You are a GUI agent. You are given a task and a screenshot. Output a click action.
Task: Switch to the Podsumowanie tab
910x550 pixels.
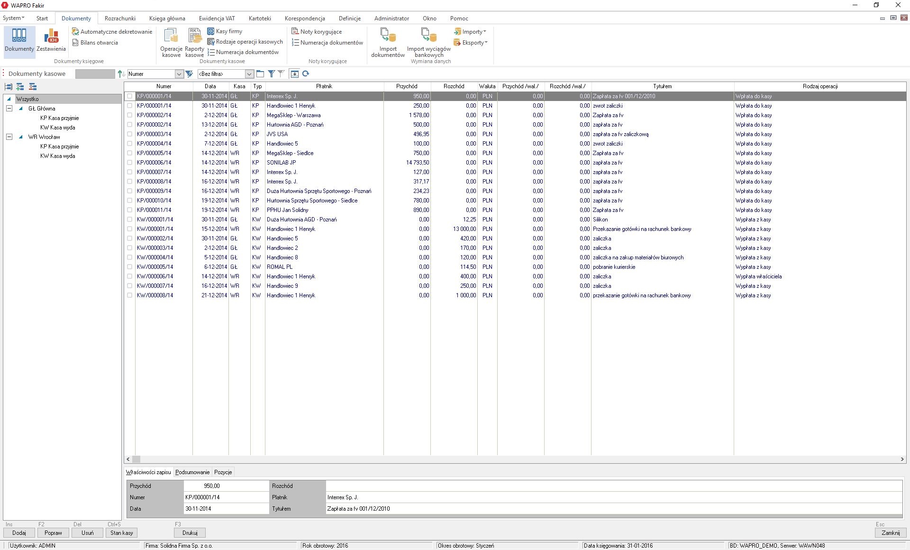(x=192, y=472)
